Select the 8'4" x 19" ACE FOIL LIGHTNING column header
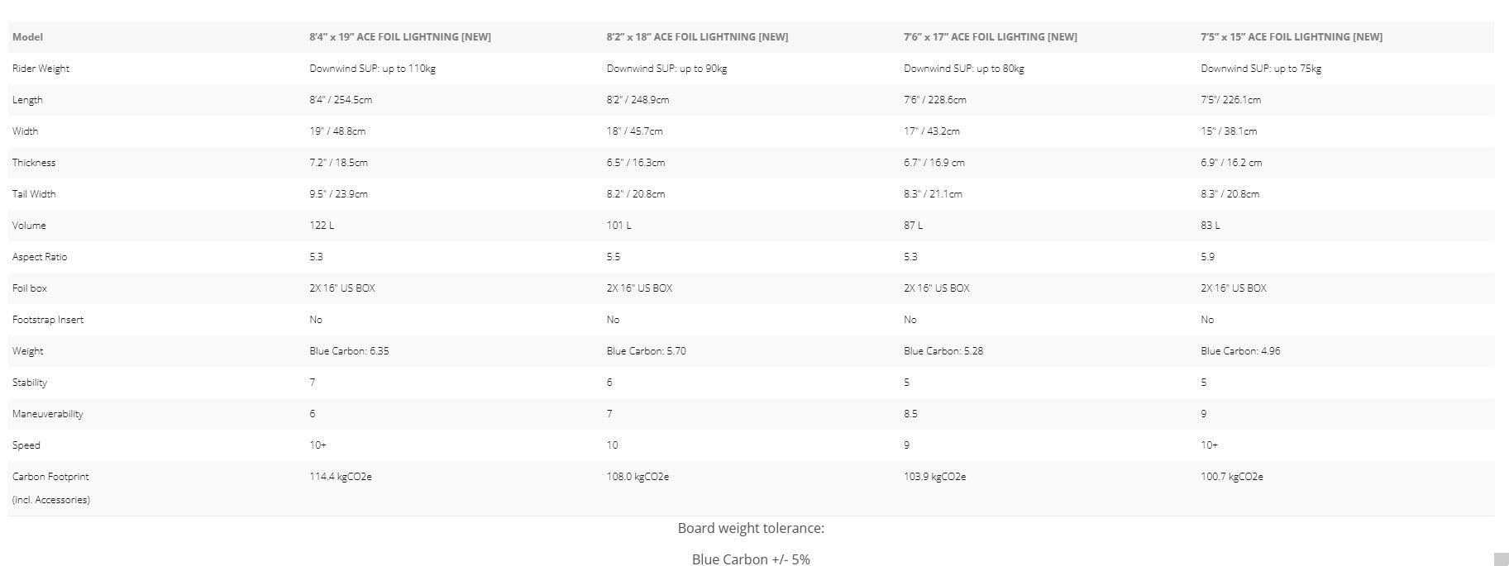Screen dimensions: 1509x566 pos(400,37)
